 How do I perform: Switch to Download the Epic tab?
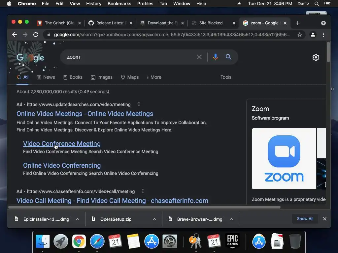[162, 23]
